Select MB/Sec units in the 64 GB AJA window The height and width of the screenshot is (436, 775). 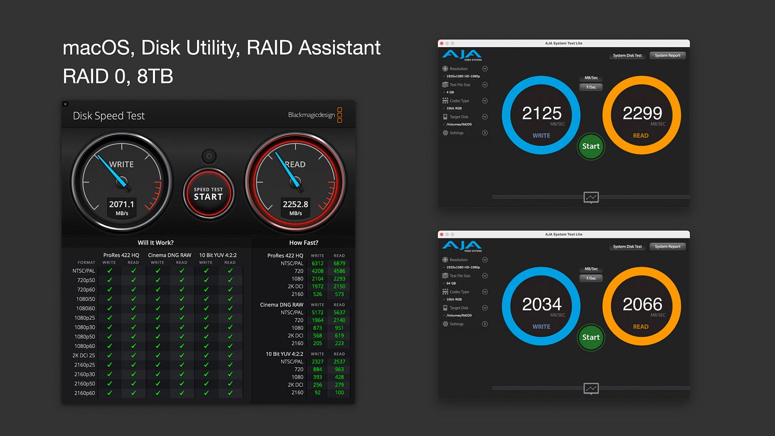(x=591, y=269)
